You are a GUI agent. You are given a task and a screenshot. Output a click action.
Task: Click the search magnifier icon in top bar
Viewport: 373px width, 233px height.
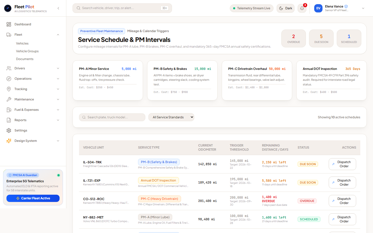click(x=78, y=8)
